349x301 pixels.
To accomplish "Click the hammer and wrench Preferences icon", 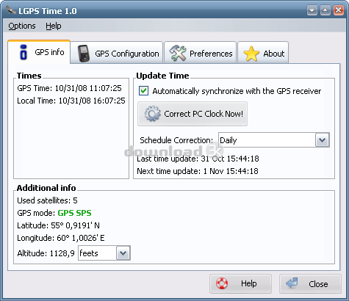I will tap(178, 53).
